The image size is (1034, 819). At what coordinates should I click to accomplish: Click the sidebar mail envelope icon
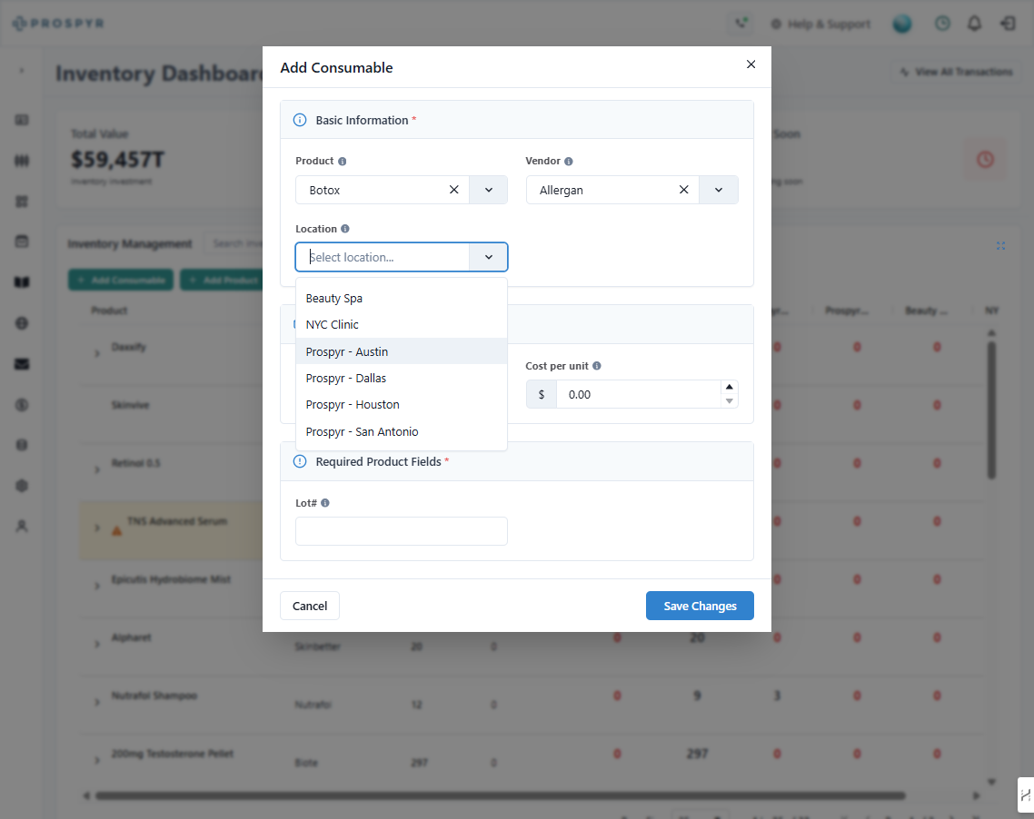[22, 364]
